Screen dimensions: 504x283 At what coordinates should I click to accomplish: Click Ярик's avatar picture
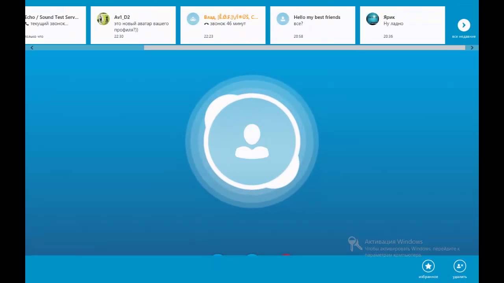pyautogui.click(x=372, y=19)
